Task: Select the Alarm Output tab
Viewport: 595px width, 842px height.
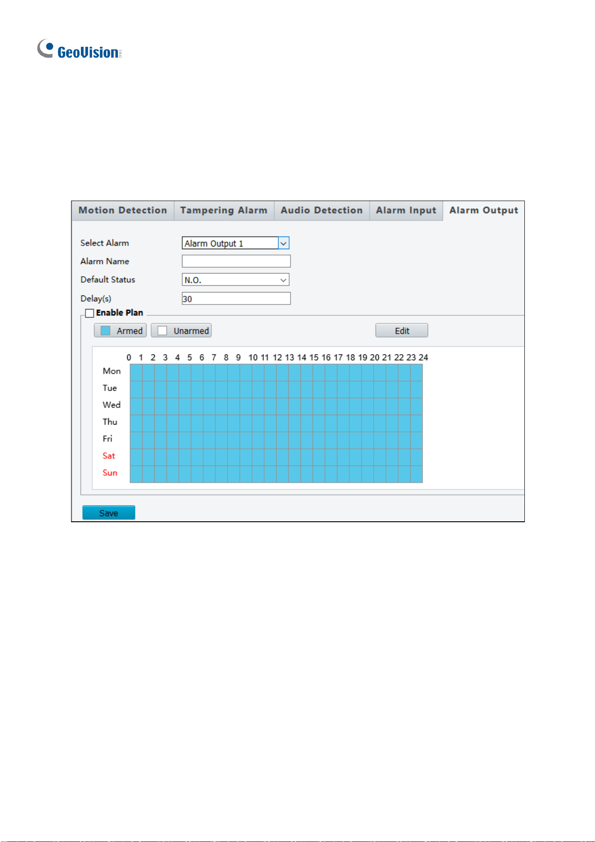Action: tap(483, 210)
